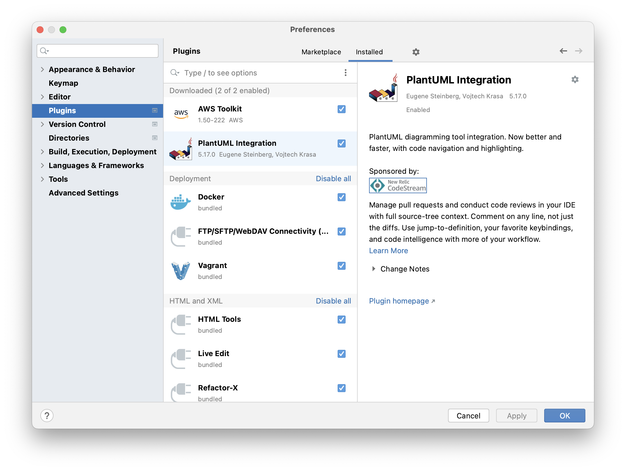Expand Build, Execution, Deployment settings

pos(102,151)
